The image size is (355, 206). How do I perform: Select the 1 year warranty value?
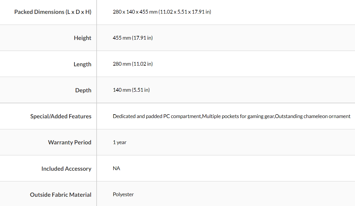119,142
